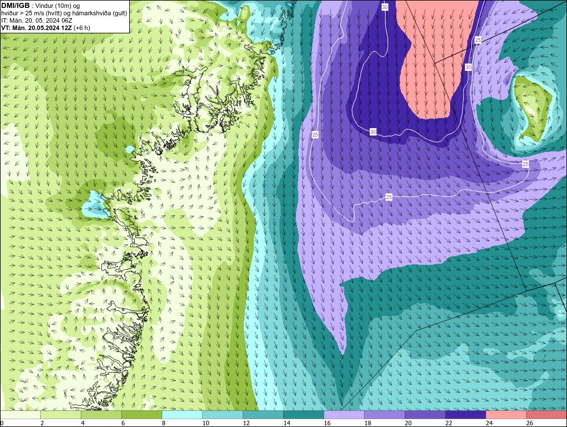Click the '30' gust label below the pink area
Viewport: 567px width, 427px height.
point(373,132)
